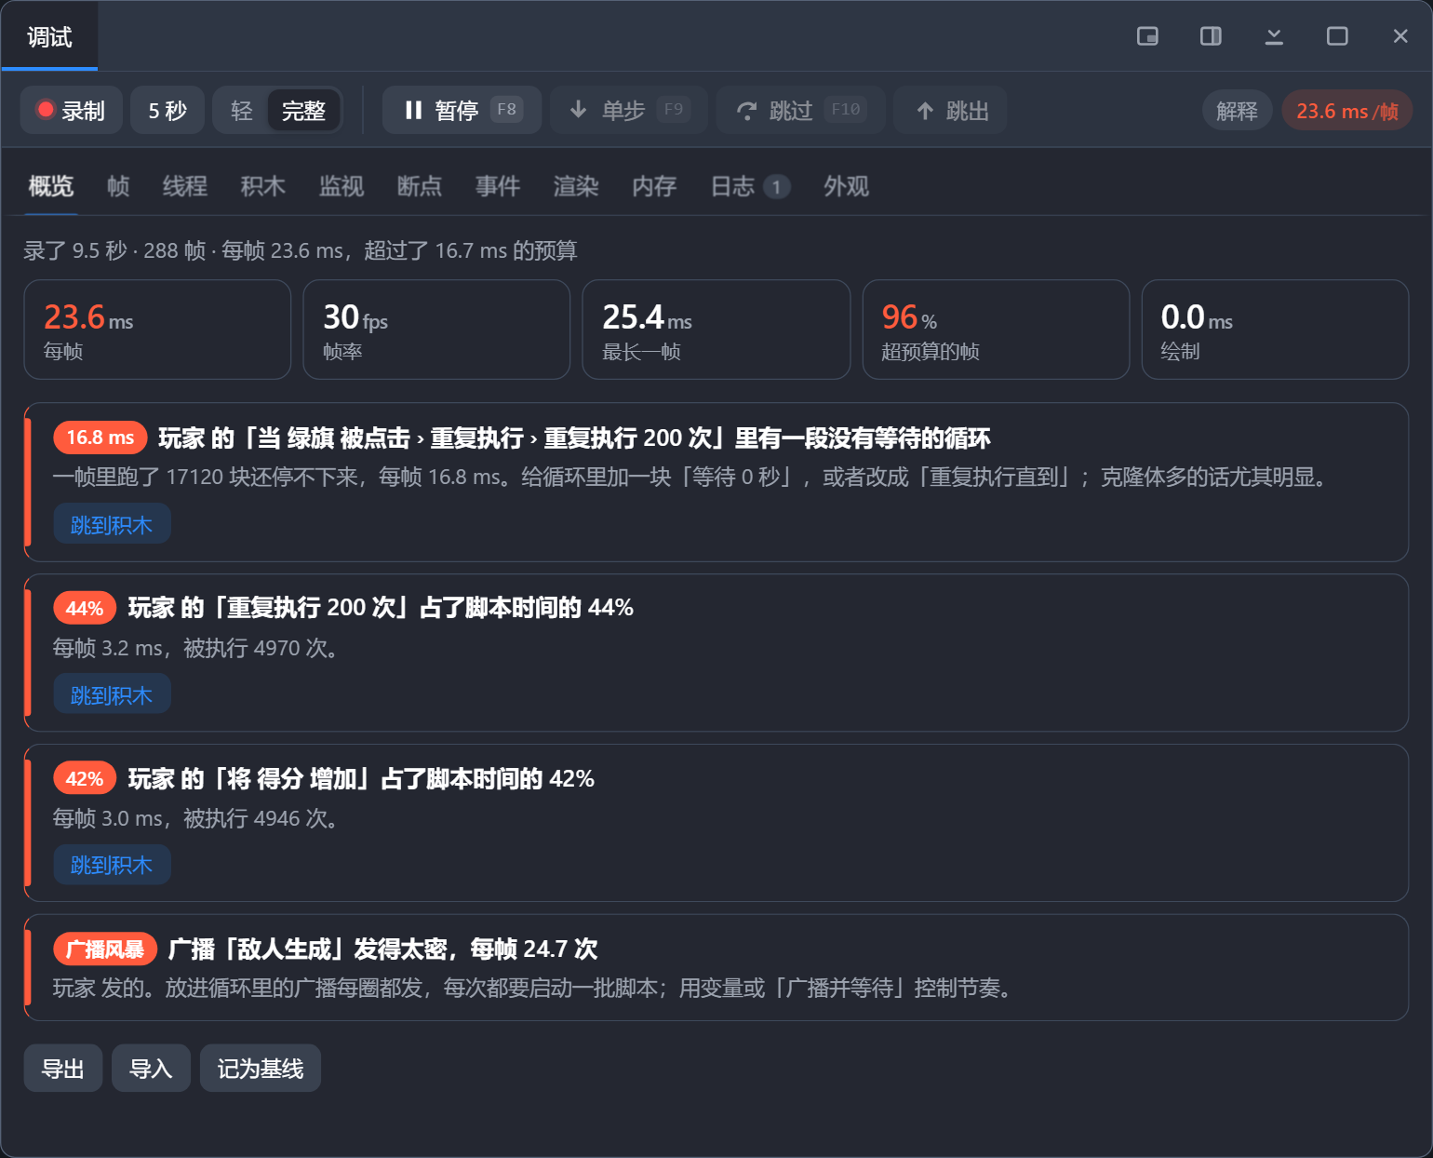Image resolution: width=1433 pixels, height=1158 pixels.
Task: Switch to the 事件 tab
Action: 498,186
